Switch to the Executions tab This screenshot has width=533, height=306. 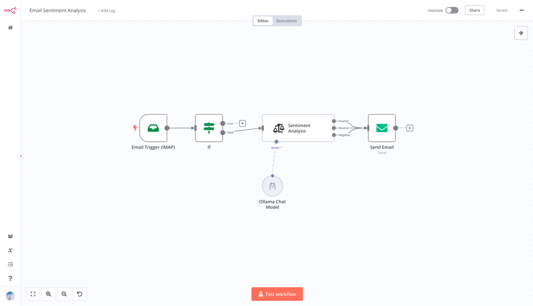[x=286, y=21]
